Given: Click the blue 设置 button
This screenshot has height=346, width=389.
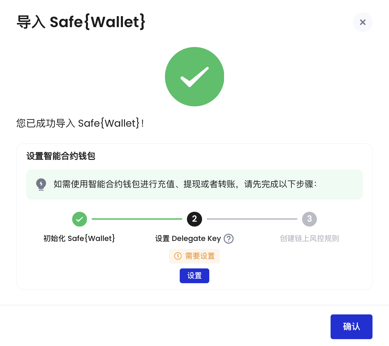Looking at the screenshot, I should coord(194,276).
